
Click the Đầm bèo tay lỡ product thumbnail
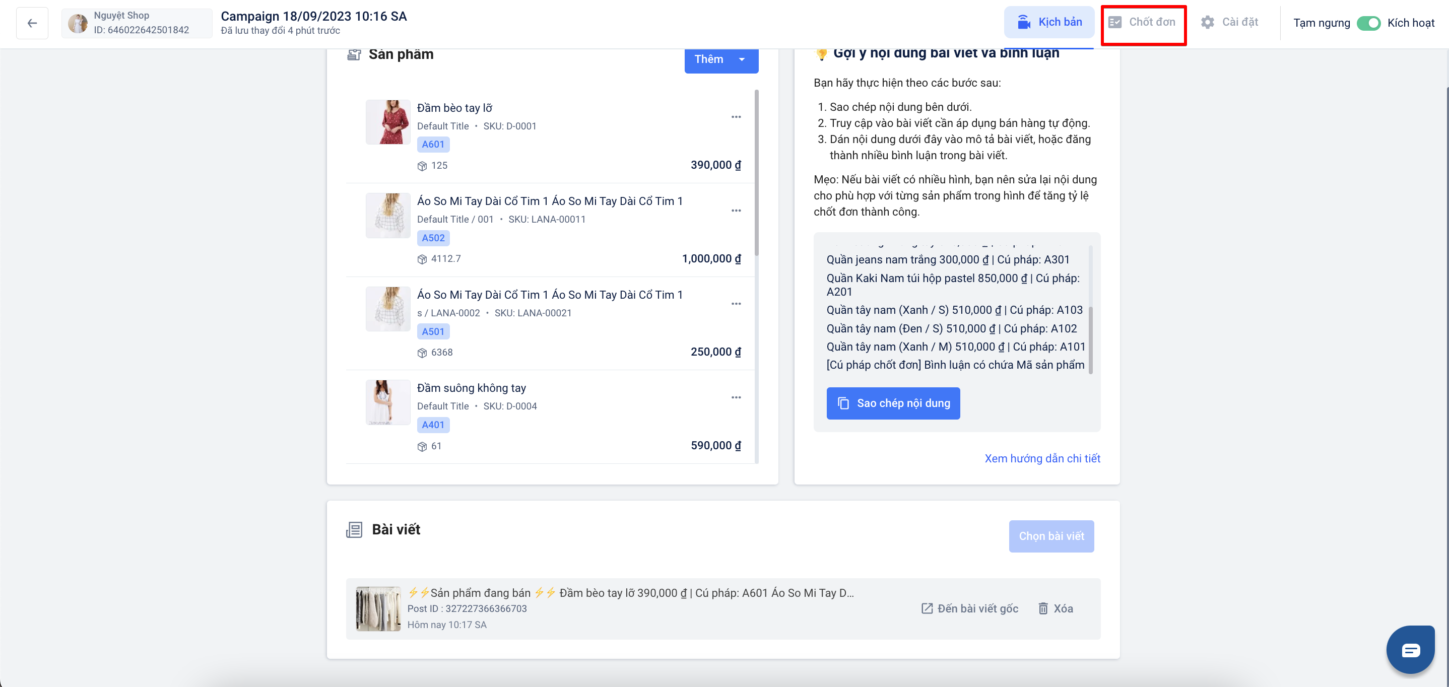(387, 122)
